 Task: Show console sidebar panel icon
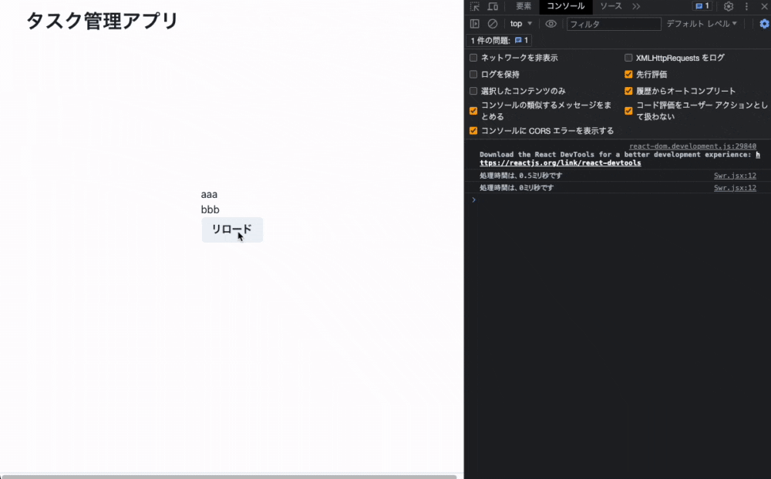pos(475,23)
